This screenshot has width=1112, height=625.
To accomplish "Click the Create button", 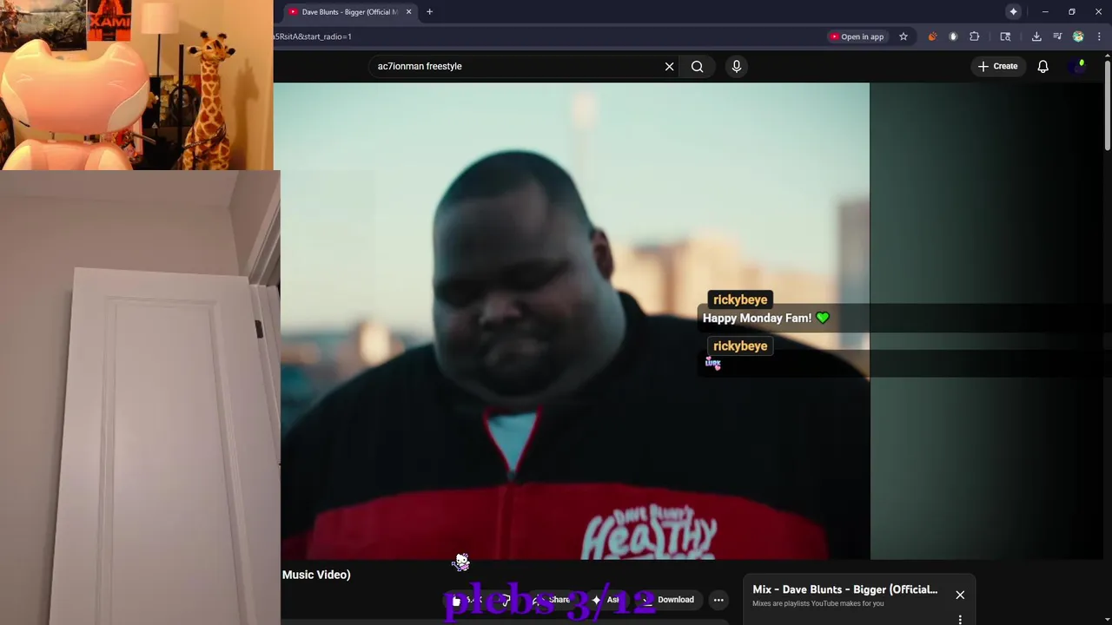I will tap(997, 66).
